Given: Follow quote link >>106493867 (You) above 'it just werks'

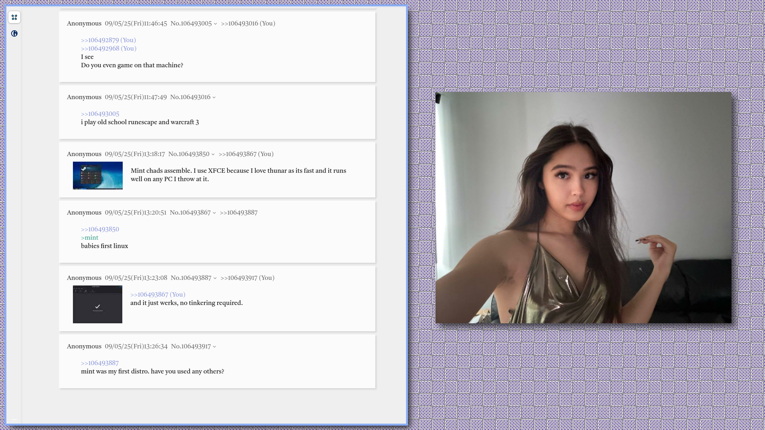Looking at the screenshot, I should [158, 295].
